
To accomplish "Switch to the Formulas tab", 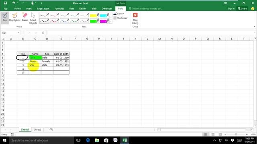I will 59,9.
